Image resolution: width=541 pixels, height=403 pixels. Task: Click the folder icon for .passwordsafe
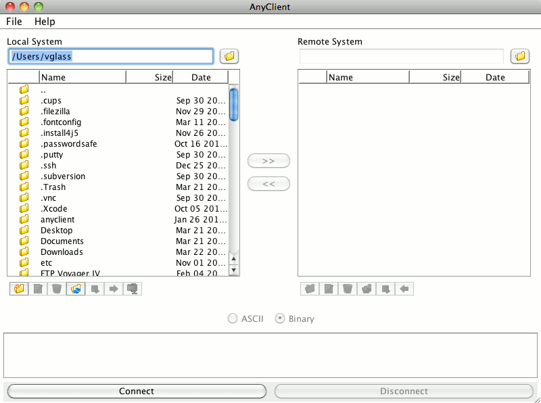[x=24, y=143]
